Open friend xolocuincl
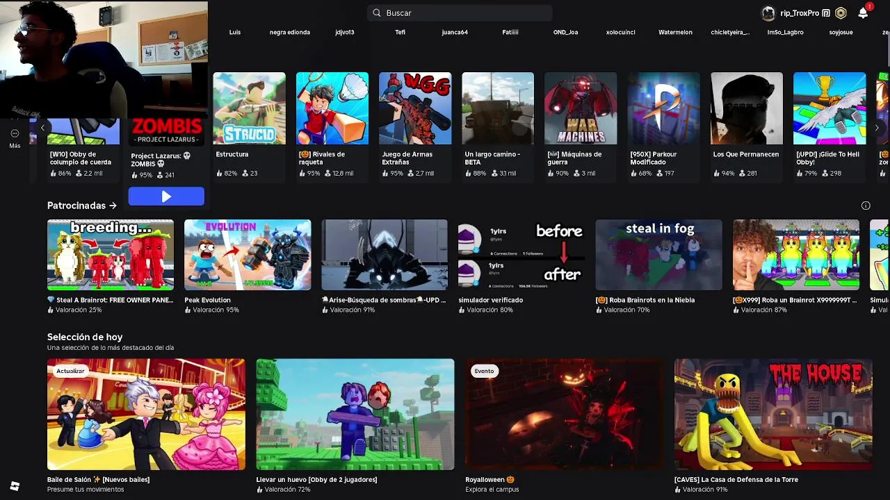The height and width of the screenshot is (500, 890). [620, 32]
